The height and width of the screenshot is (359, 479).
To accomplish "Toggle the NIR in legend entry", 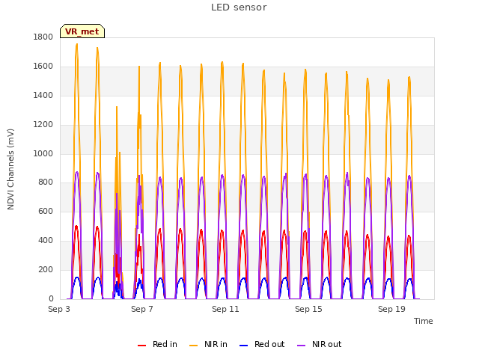I will coord(208,344).
